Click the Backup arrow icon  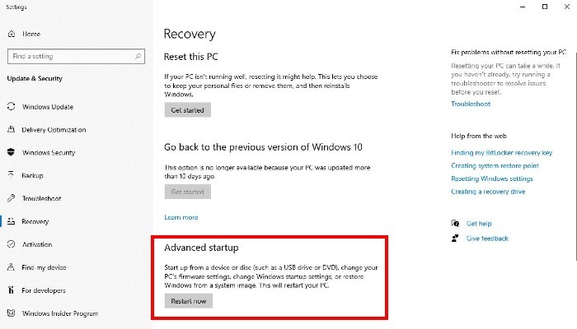12,175
